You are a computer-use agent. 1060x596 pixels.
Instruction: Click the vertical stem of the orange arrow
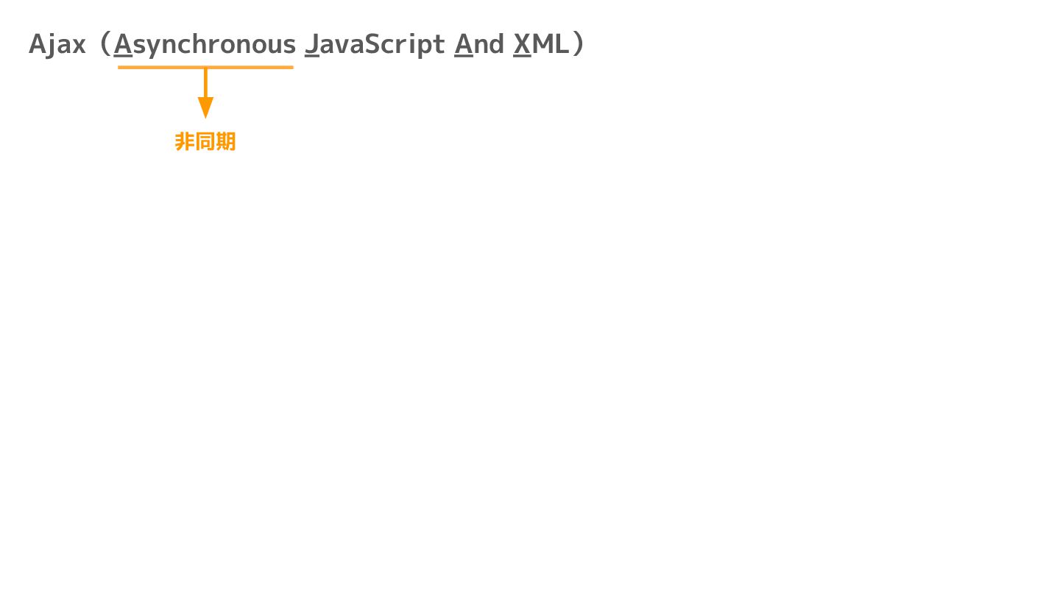[x=205, y=83]
